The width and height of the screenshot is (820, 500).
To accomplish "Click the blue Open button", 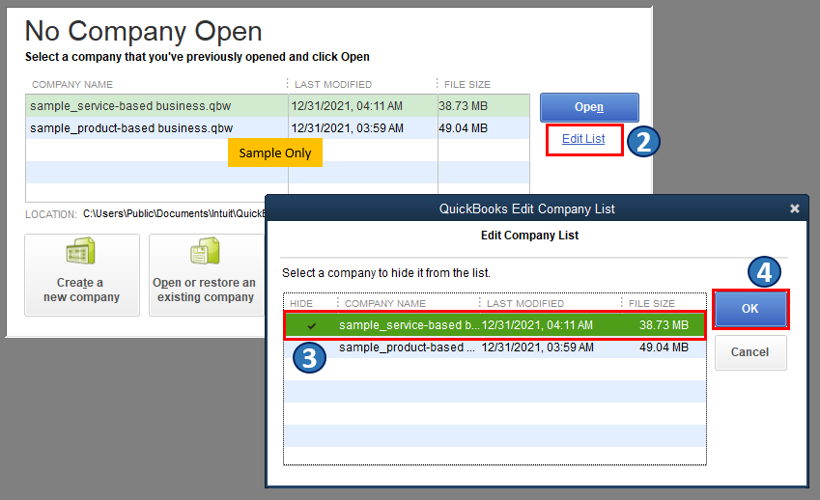I will point(589,107).
